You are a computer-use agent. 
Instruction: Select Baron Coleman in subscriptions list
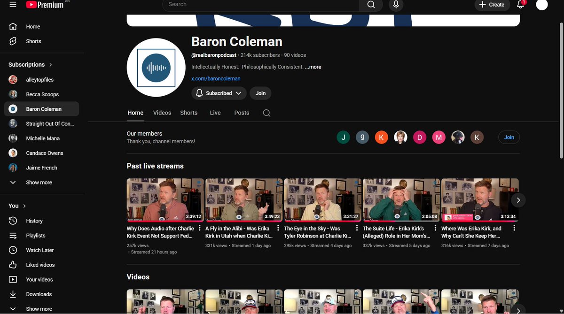click(42, 109)
